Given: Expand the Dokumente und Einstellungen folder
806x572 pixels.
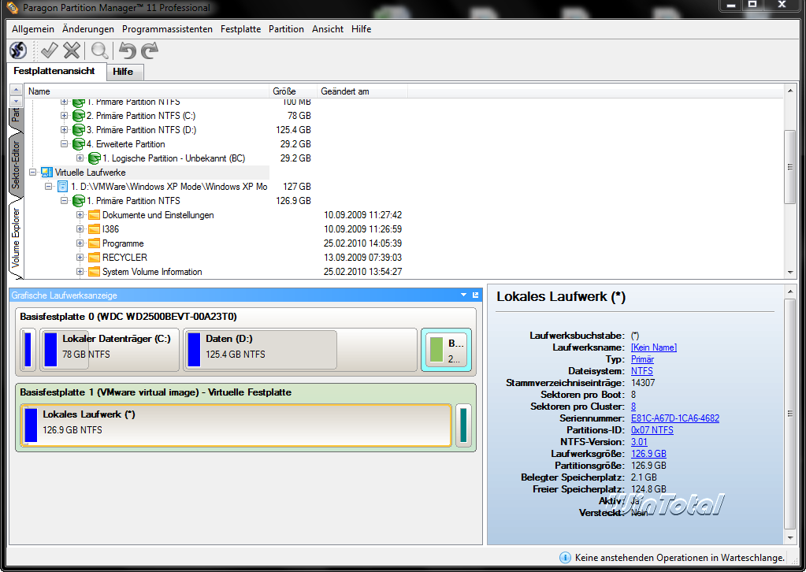Looking at the screenshot, I should pyautogui.click(x=80, y=215).
